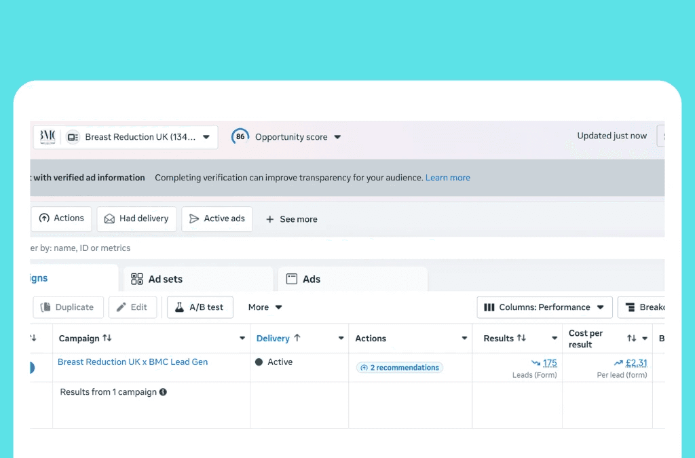695x458 pixels.
Task: Open the Columns: Performance dropdown
Action: (544, 307)
